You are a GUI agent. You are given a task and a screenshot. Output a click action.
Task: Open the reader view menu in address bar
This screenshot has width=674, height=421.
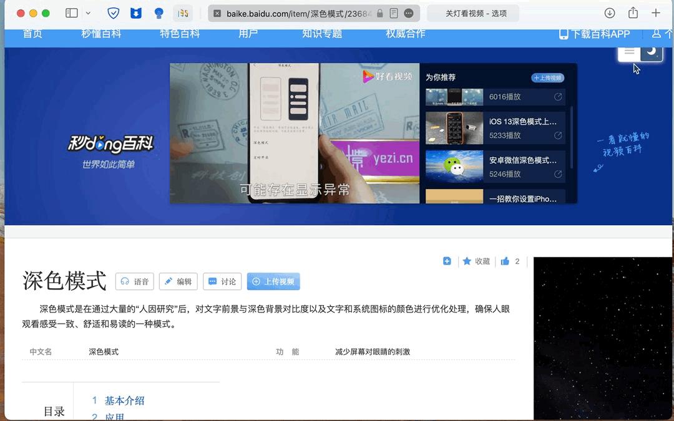click(394, 12)
